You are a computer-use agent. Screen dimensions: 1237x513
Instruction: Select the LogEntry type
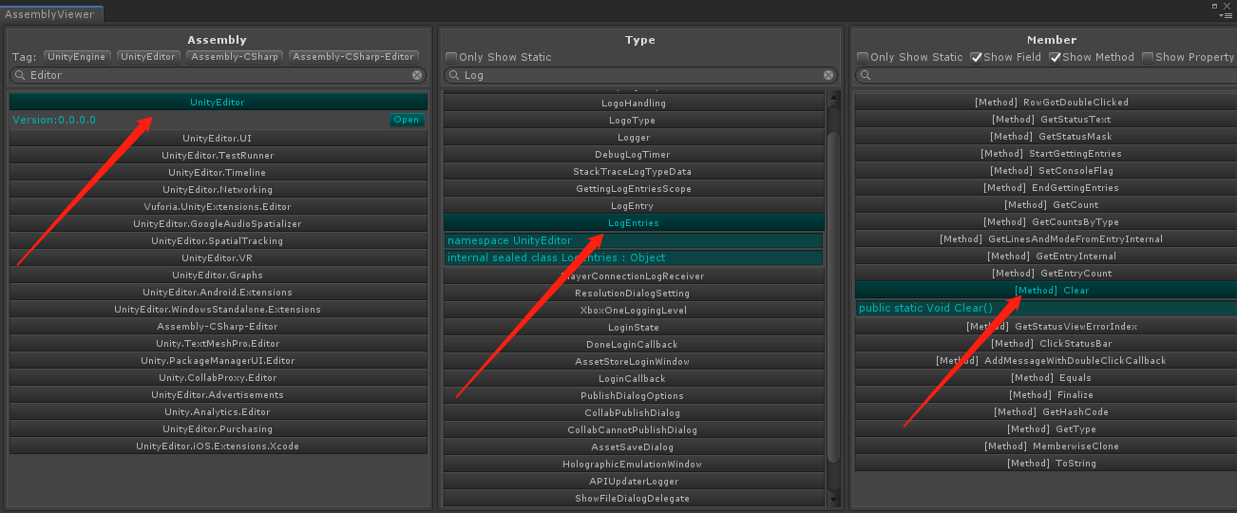634,205
